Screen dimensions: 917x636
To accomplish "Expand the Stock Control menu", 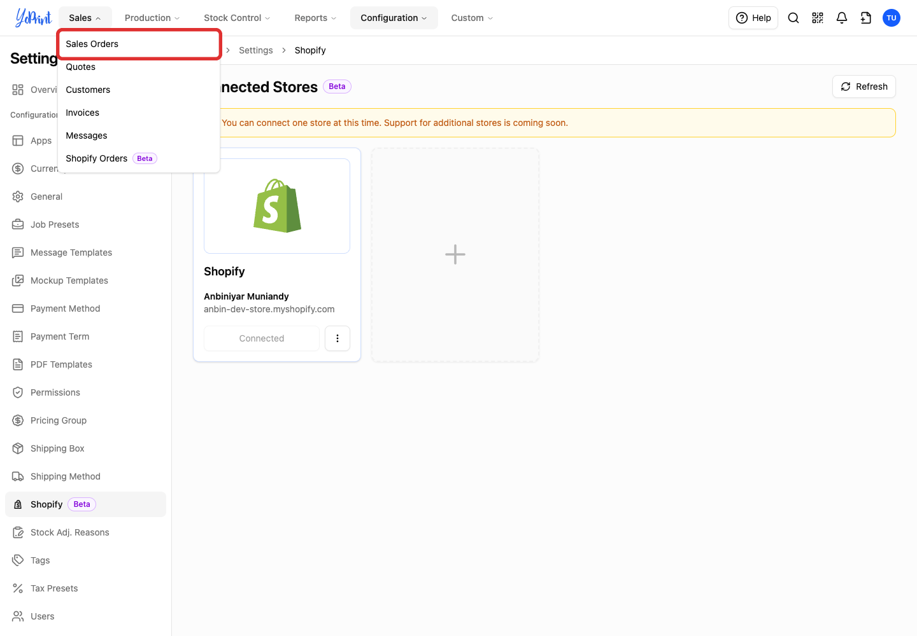I will click(x=237, y=18).
